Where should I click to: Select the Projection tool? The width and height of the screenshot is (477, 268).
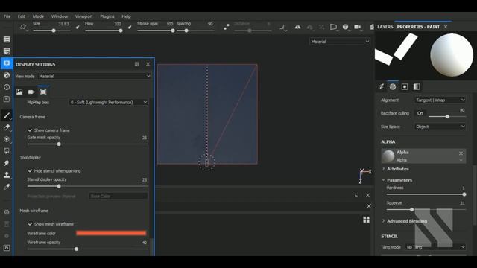(x=7, y=139)
